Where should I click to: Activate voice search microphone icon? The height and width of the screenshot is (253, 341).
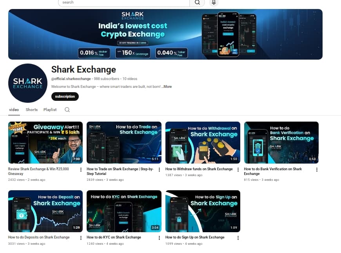tap(214, 2)
